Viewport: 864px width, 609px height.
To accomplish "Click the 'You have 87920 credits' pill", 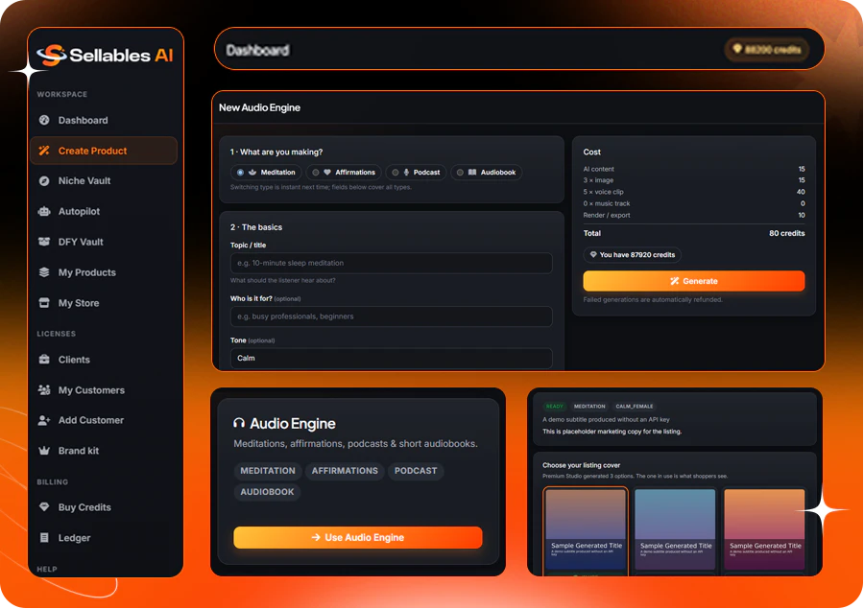I will point(632,254).
